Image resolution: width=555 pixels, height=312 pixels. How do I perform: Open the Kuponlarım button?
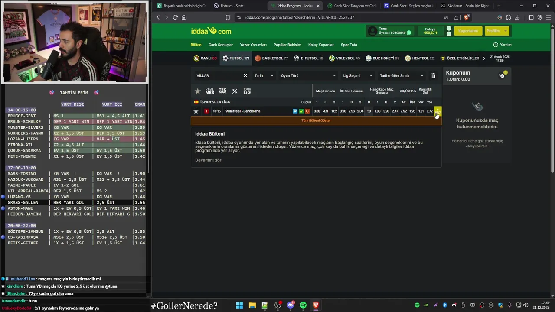coord(468,31)
